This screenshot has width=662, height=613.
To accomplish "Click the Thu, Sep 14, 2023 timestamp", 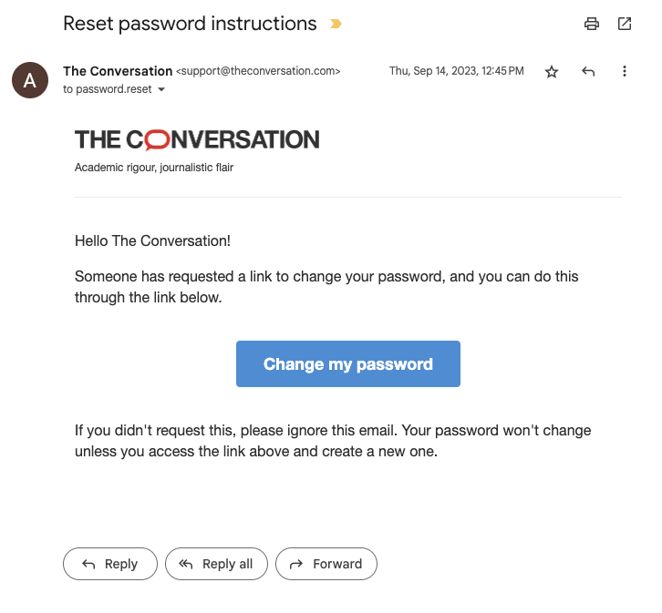I will 457,71.
